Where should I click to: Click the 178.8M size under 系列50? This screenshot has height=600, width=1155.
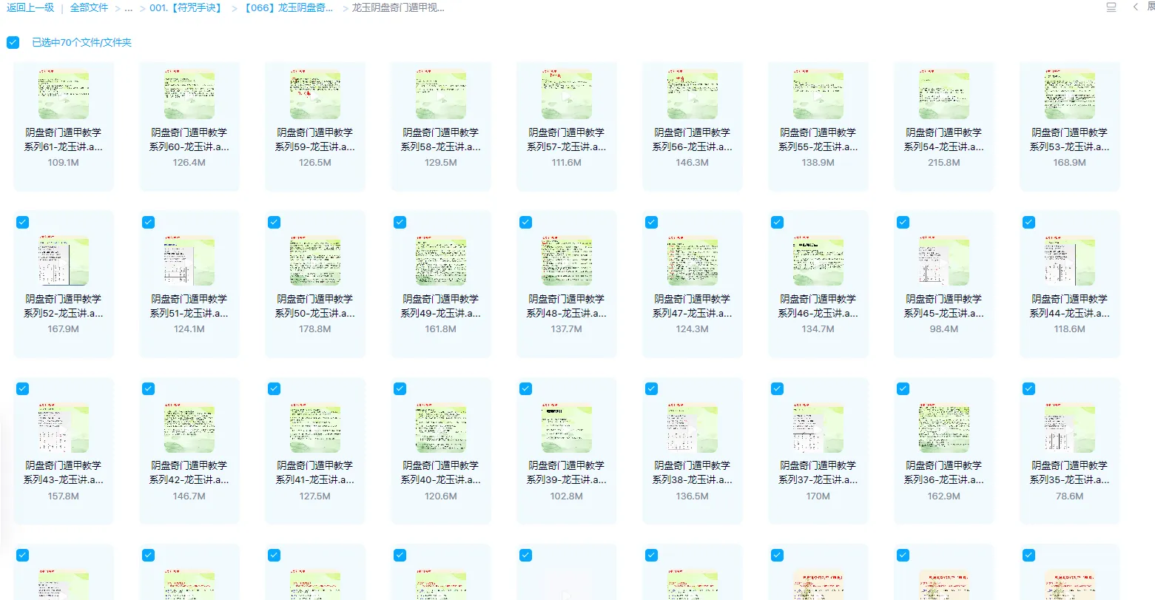(315, 328)
